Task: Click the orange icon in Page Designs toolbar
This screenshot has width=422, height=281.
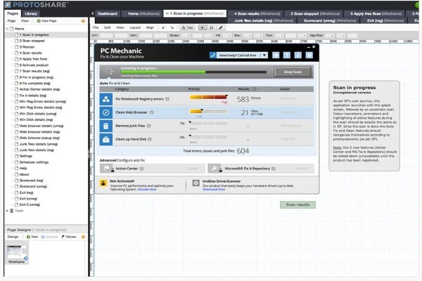Action: coord(83,237)
